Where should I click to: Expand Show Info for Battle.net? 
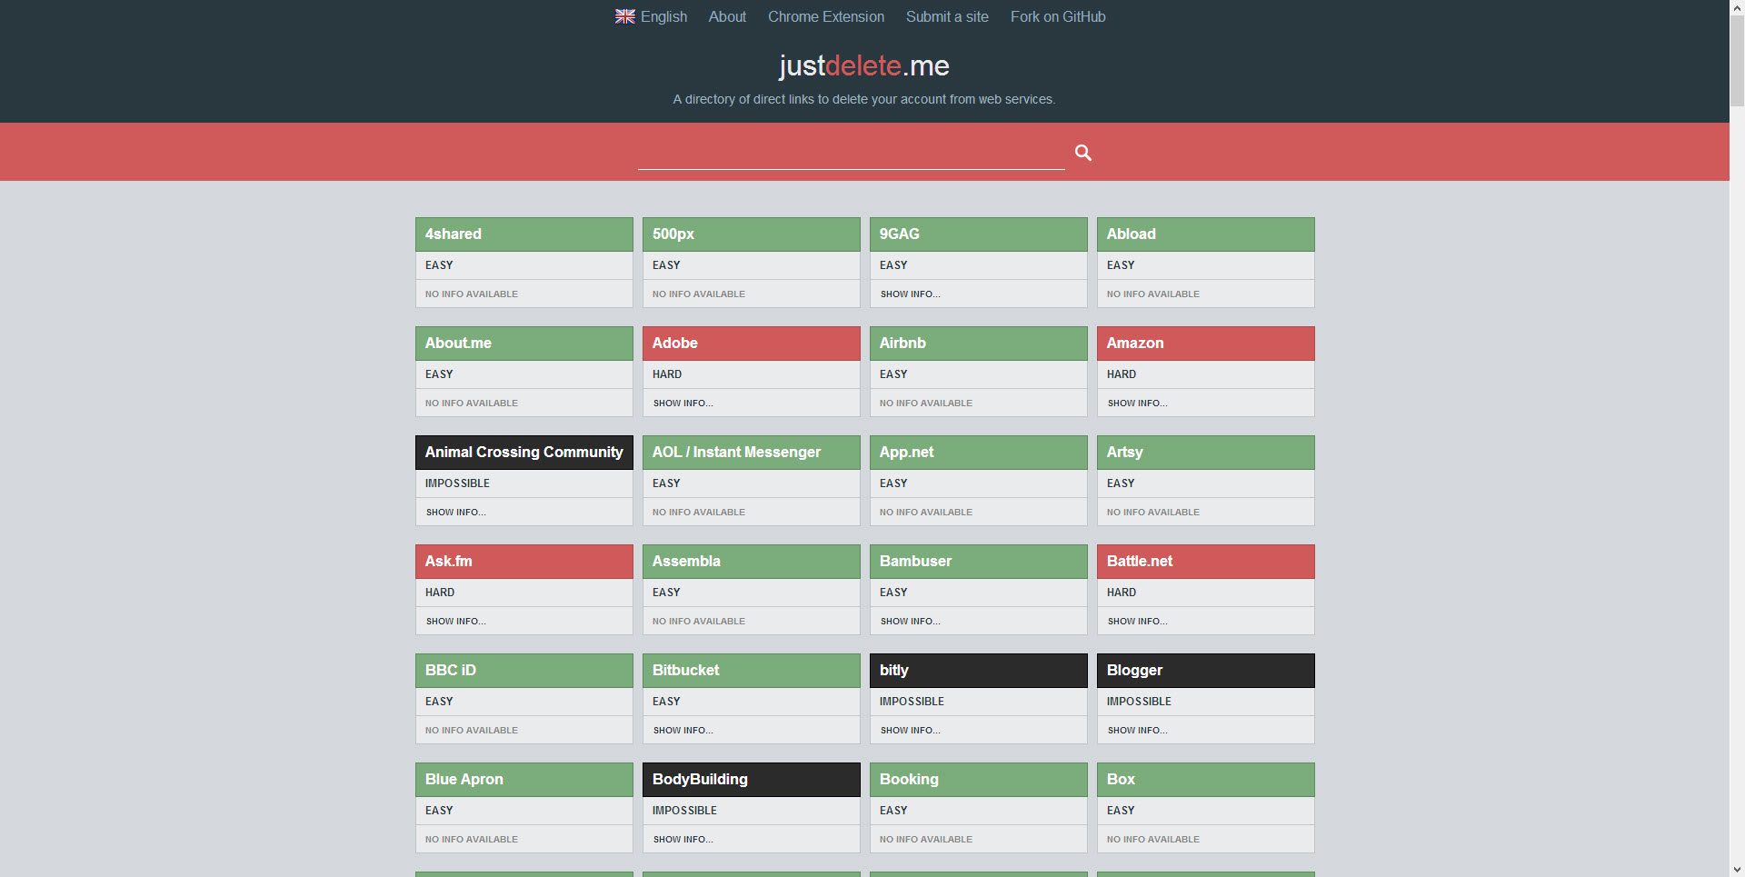click(x=1138, y=622)
